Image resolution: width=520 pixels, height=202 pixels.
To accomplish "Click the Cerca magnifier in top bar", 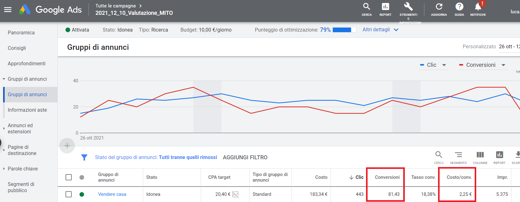I will pos(367,7).
